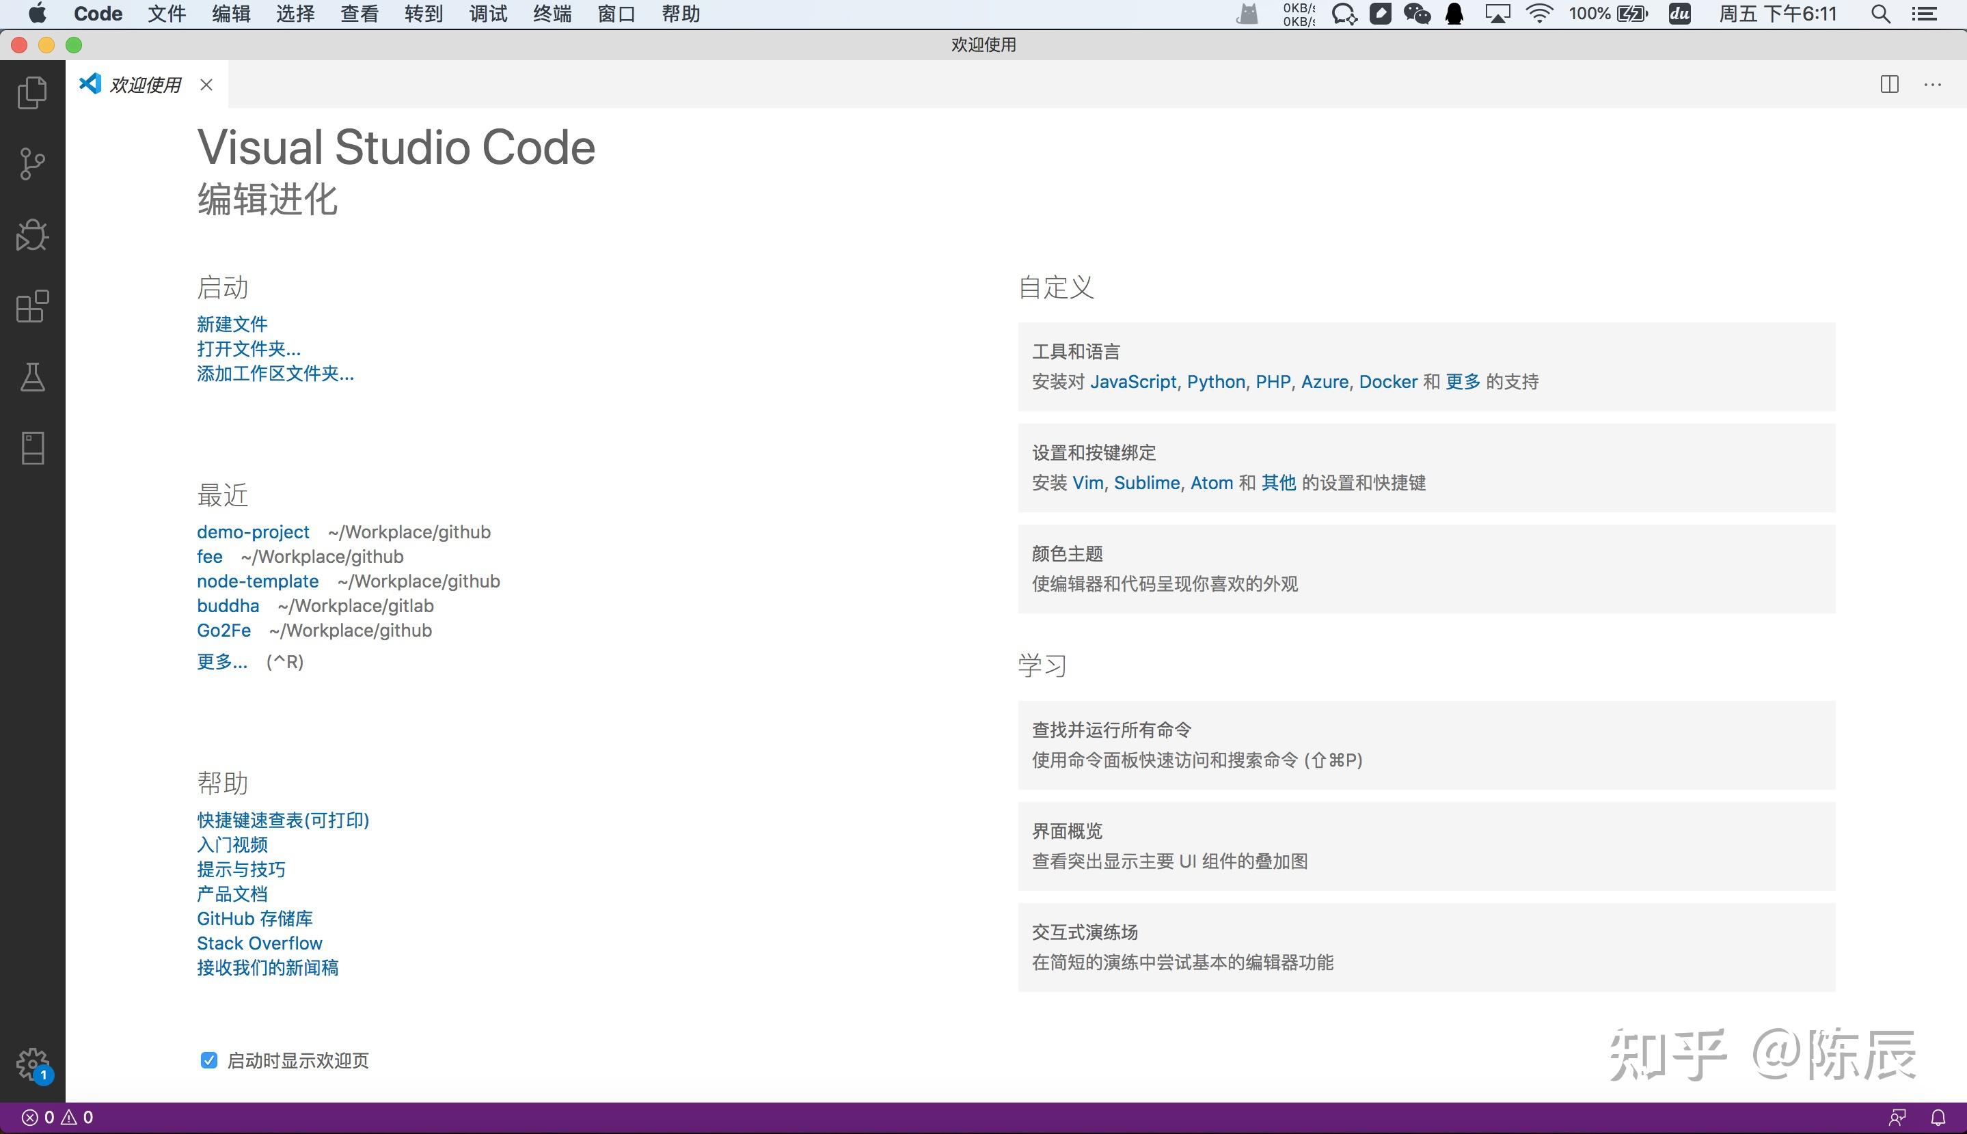Open the Extensions blocks icon
The height and width of the screenshot is (1134, 1967).
32,306
